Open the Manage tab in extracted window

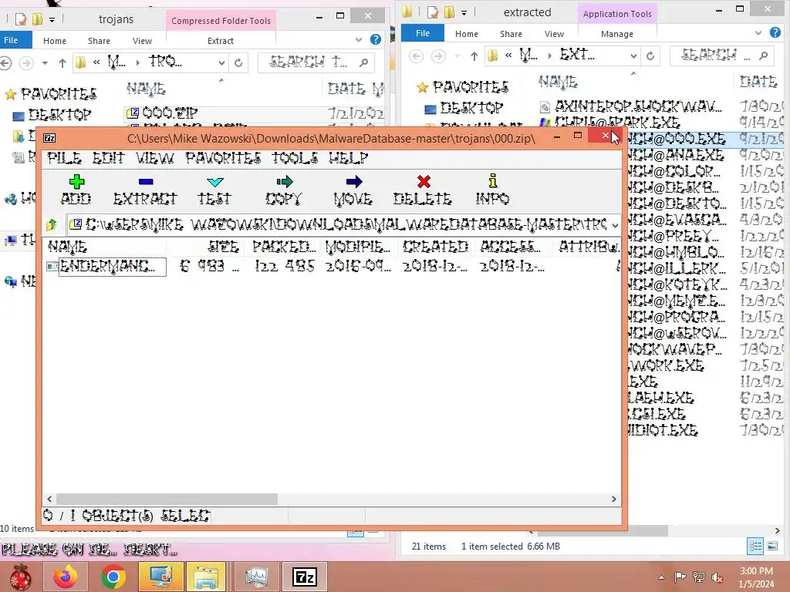pos(616,34)
